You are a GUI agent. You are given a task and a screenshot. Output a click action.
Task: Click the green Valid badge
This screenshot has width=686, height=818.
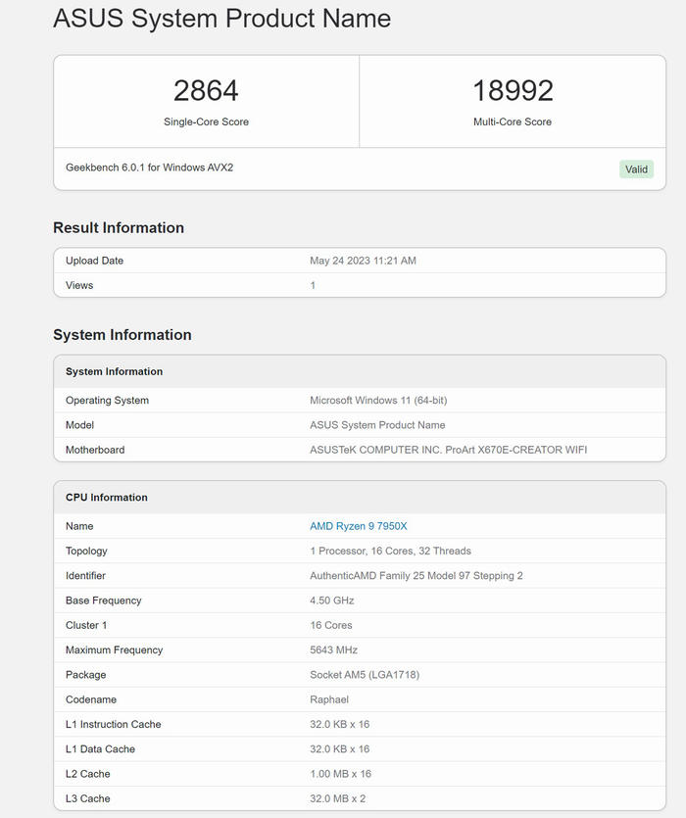[x=636, y=168]
